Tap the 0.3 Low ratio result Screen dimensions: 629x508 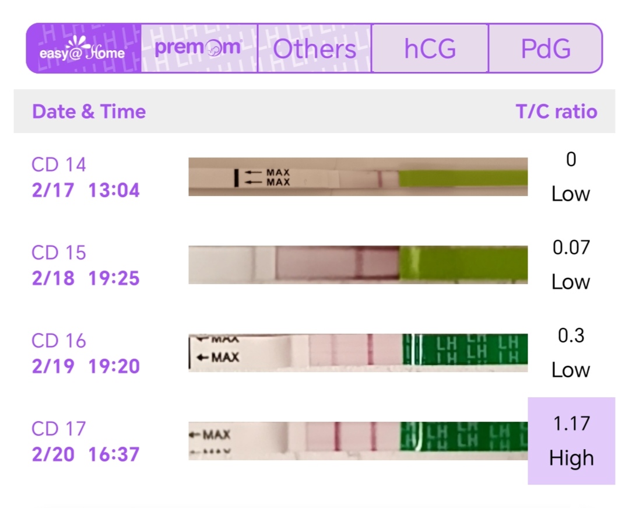point(571,353)
